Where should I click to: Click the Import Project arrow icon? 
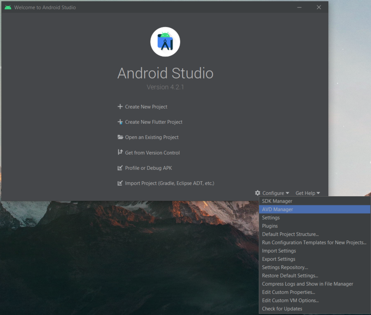120,183
